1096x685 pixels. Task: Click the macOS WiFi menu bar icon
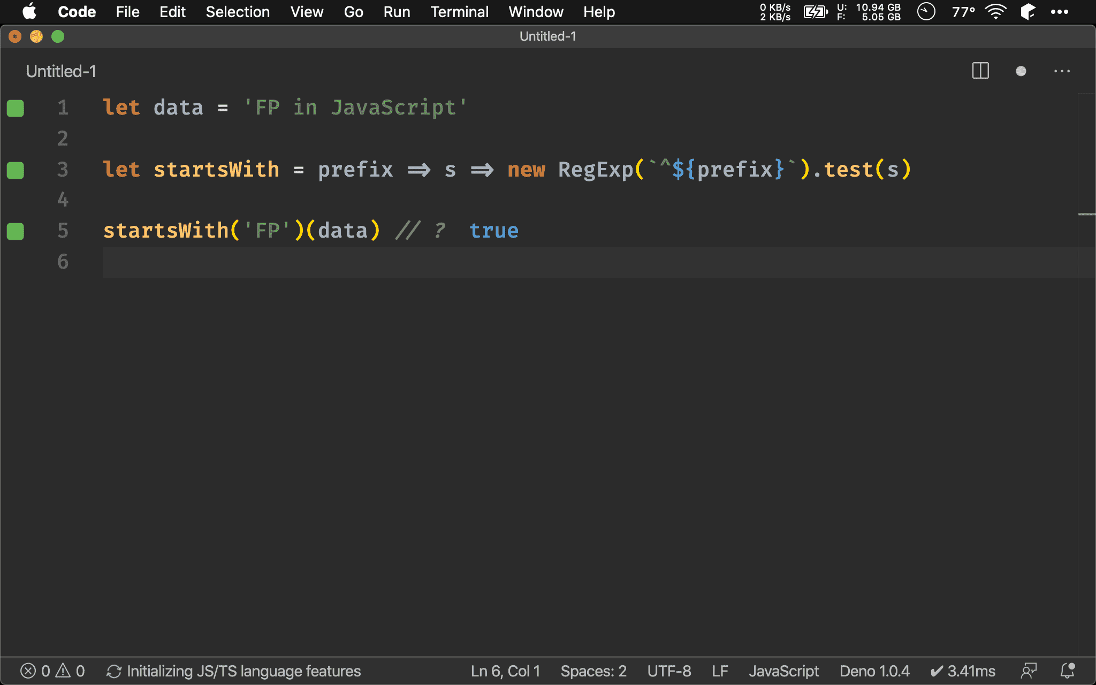pos(996,12)
